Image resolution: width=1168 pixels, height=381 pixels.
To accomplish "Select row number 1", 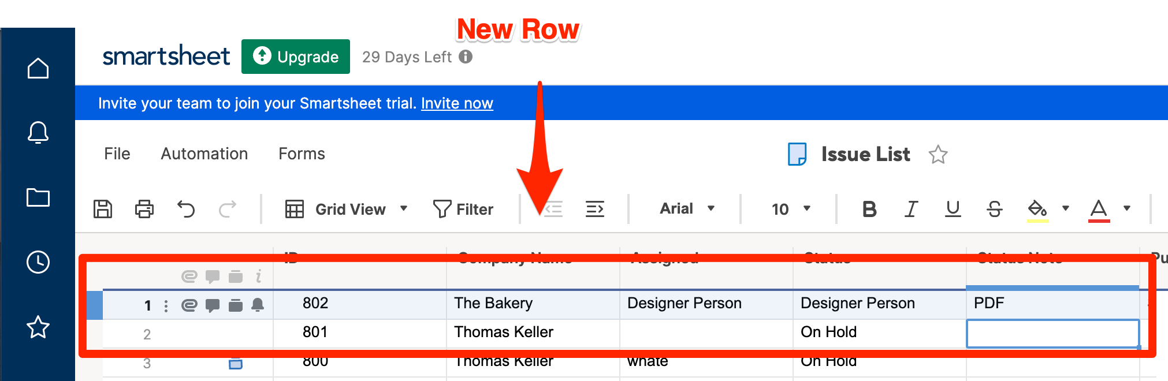I will [x=148, y=305].
